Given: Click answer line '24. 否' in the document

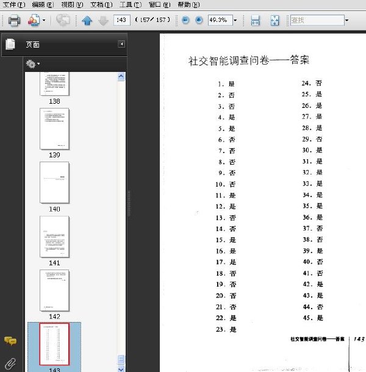Looking at the screenshot, I should [312, 84].
